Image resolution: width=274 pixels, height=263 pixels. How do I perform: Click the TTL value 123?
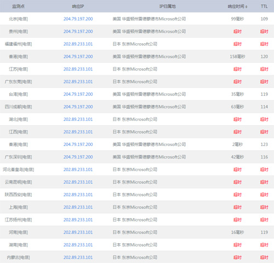[x=264, y=144]
